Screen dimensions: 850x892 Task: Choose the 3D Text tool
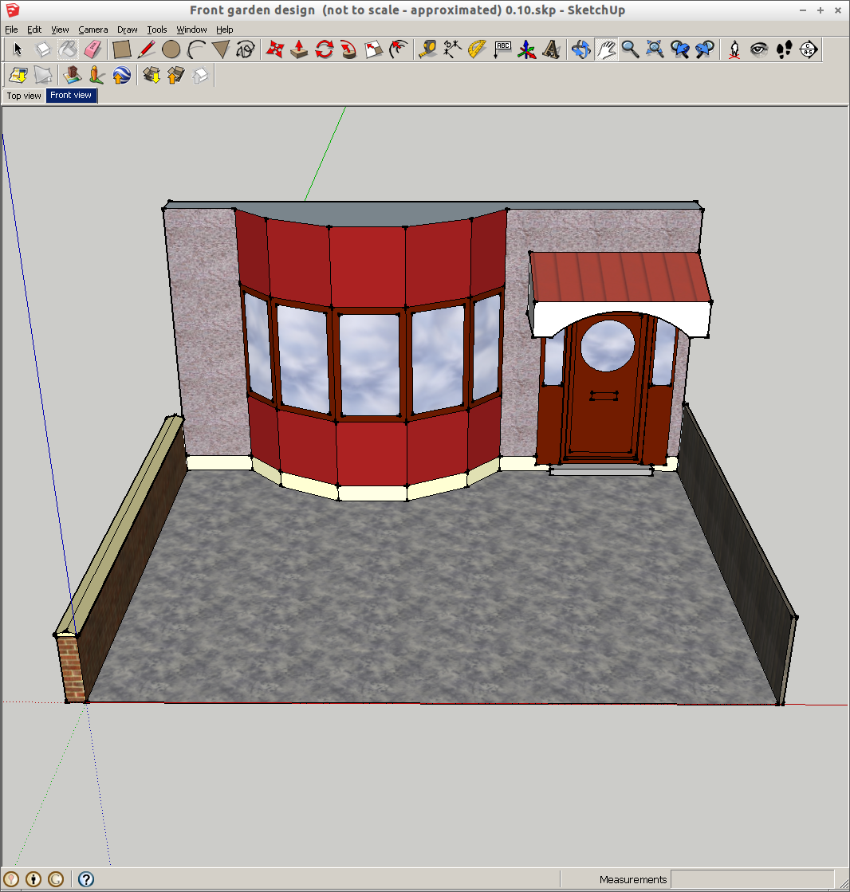click(551, 49)
